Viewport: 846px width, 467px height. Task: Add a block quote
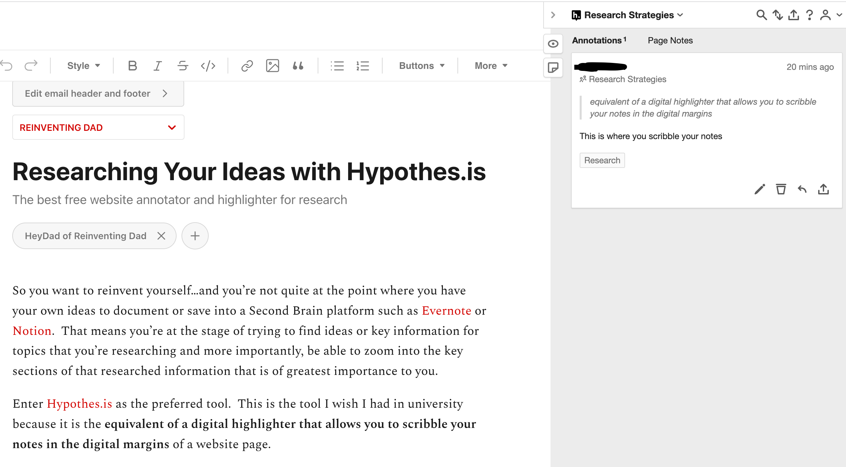(298, 66)
